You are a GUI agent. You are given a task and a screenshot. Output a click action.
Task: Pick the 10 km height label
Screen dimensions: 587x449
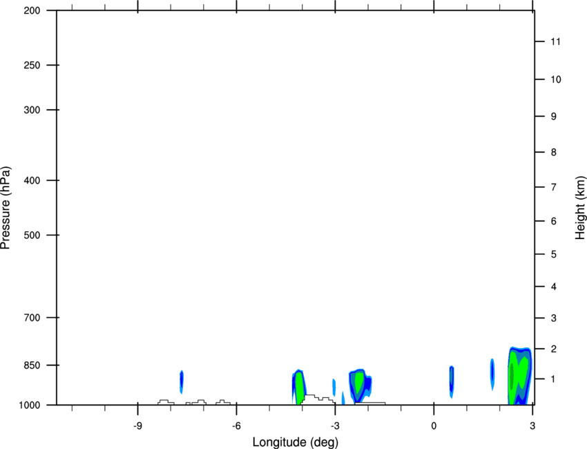(555, 79)
